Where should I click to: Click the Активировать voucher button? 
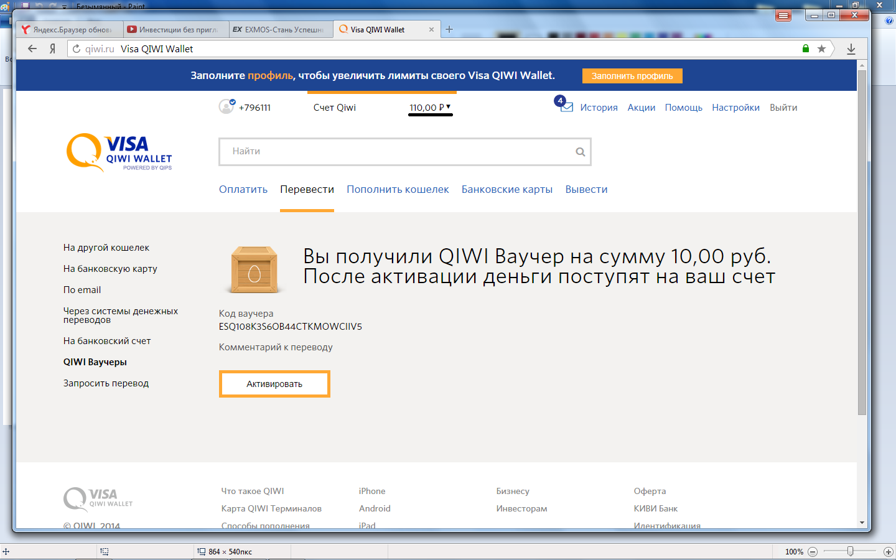[x=274, y=384]
